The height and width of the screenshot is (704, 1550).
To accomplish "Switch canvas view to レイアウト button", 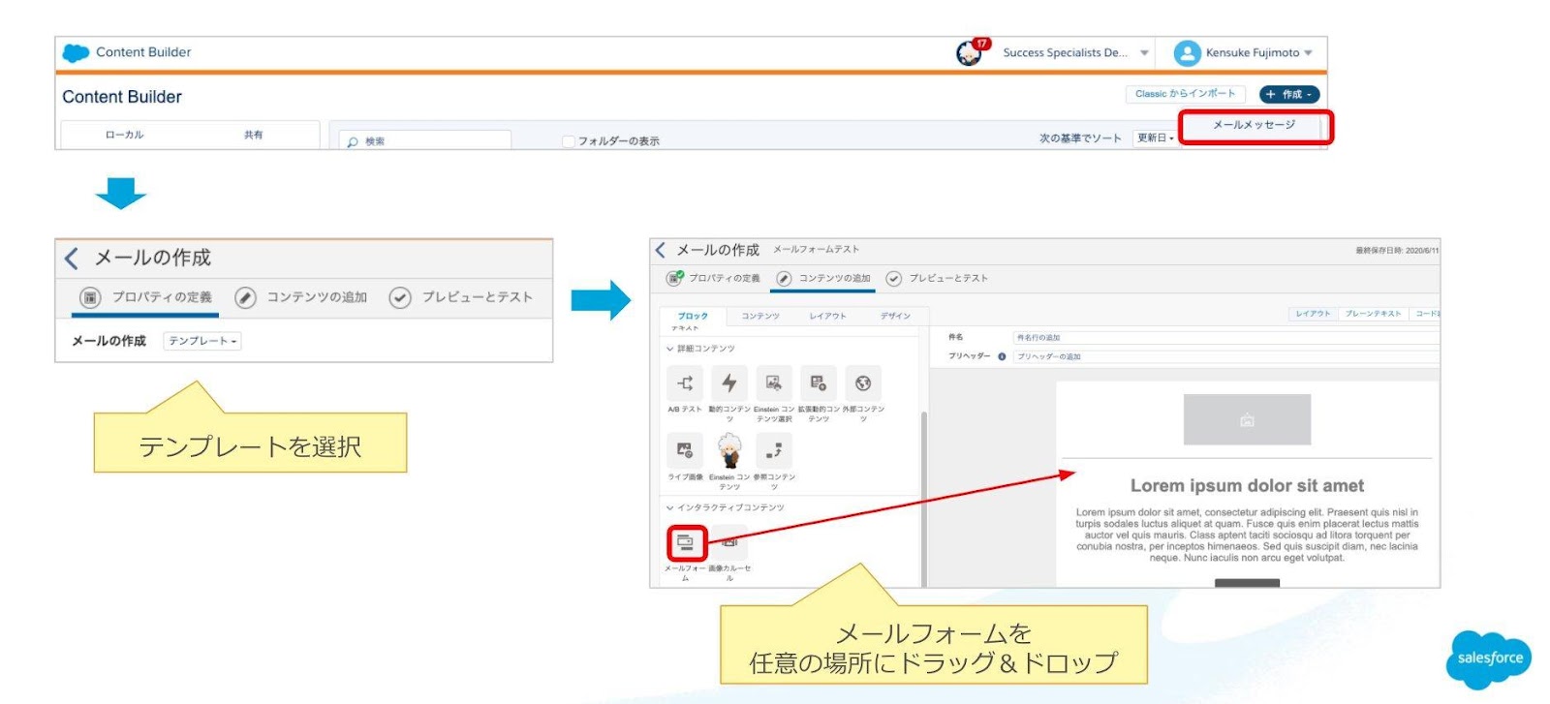I will tap(1313, 314).
